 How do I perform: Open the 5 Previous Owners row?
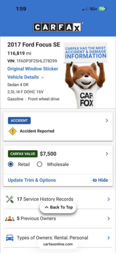pyautogui.click(x=58, y=219)
